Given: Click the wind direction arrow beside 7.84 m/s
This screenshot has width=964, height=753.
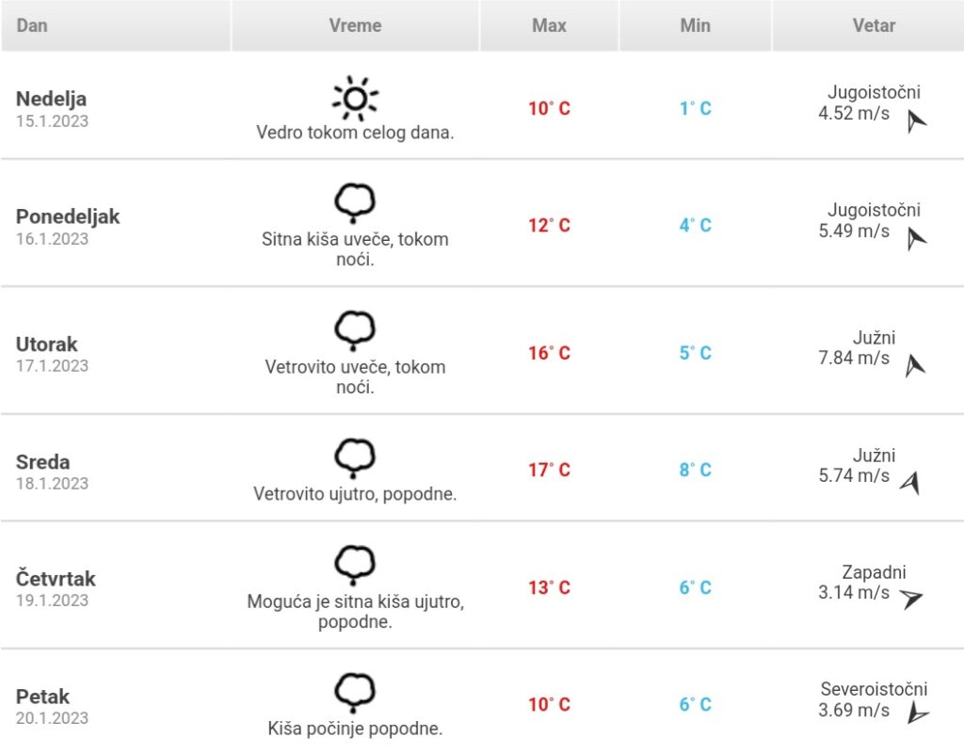Looking at the screenshot, I should 915,366.
